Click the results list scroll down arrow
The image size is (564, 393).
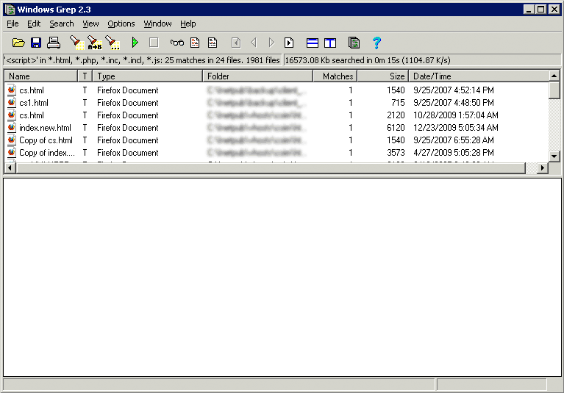554,156
